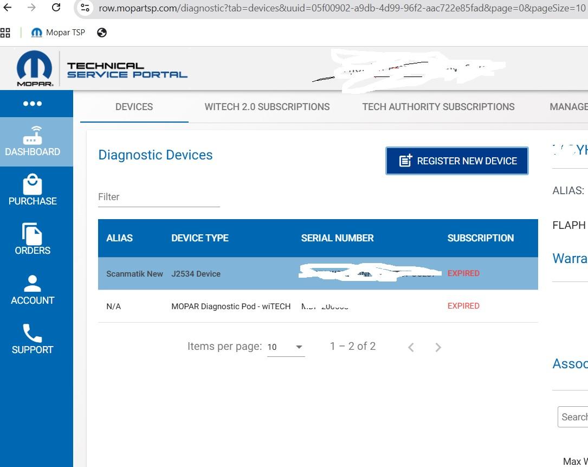Open Support from the sidebar
588x467 pixels.
tap(33, 339)
